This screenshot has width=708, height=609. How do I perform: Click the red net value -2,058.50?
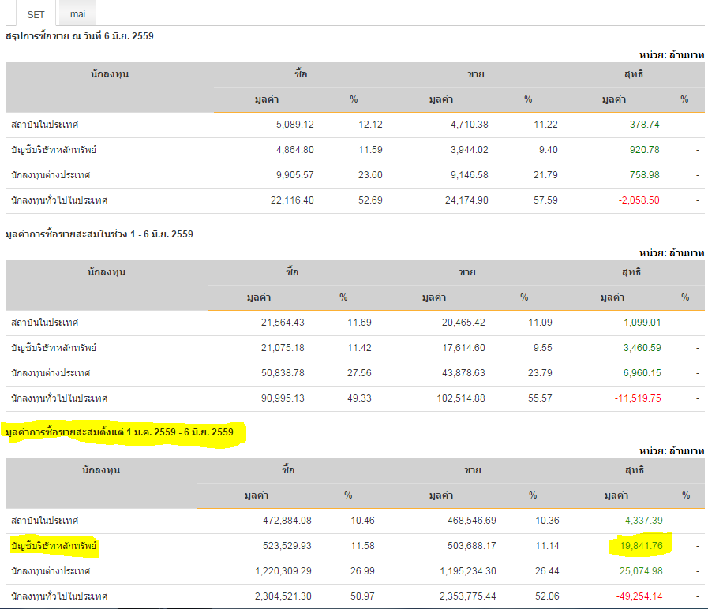(638, 200)
